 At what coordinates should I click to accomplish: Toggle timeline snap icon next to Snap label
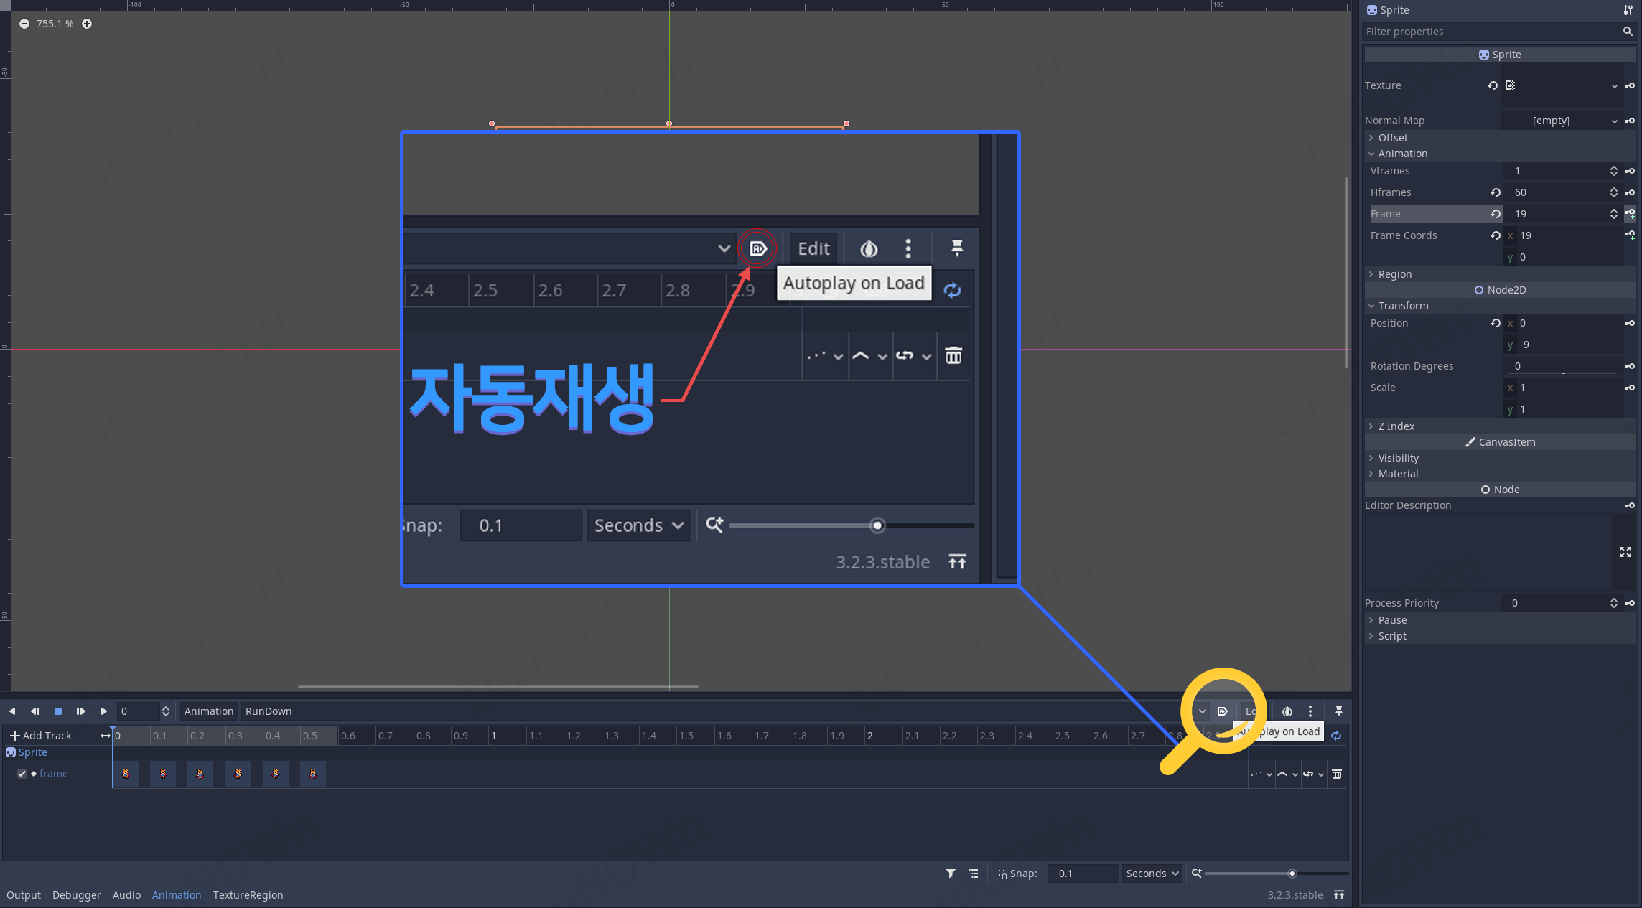coord(1002,874)
